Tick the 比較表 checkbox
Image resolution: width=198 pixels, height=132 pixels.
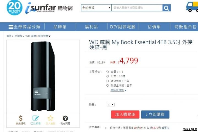pos(32,123)
